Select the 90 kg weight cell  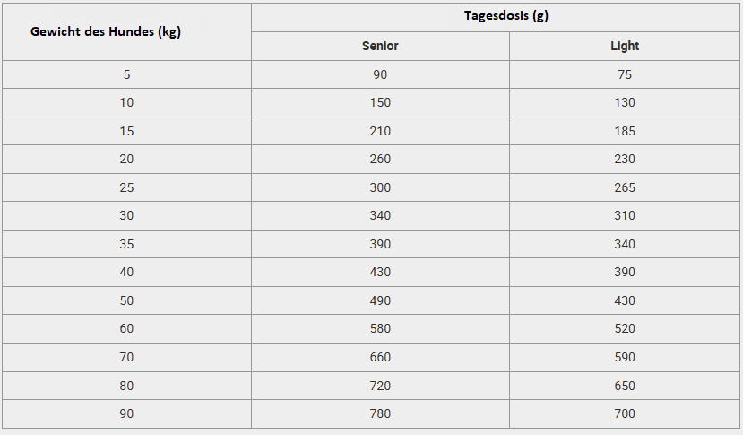[x=126, y=413]
